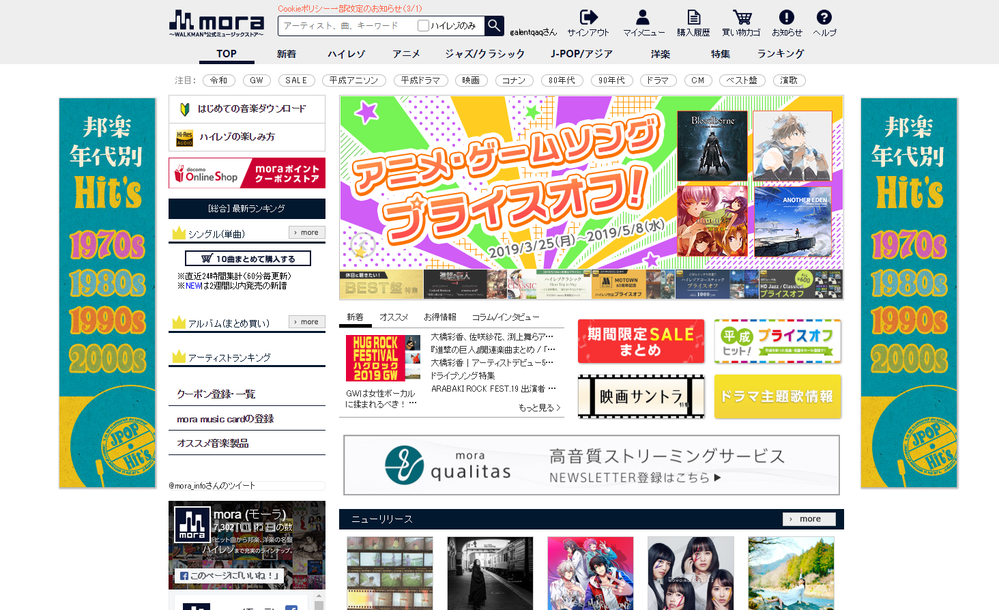Click the crown icon beside アルバム
The image size is (999, 610).
[x=179, y=323]
